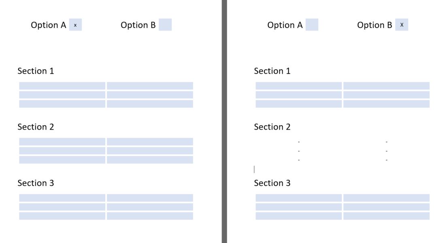Click right page Section 3 last-row right field
The height and width of the screenshot is (243, 445).
tap(386, 216)
